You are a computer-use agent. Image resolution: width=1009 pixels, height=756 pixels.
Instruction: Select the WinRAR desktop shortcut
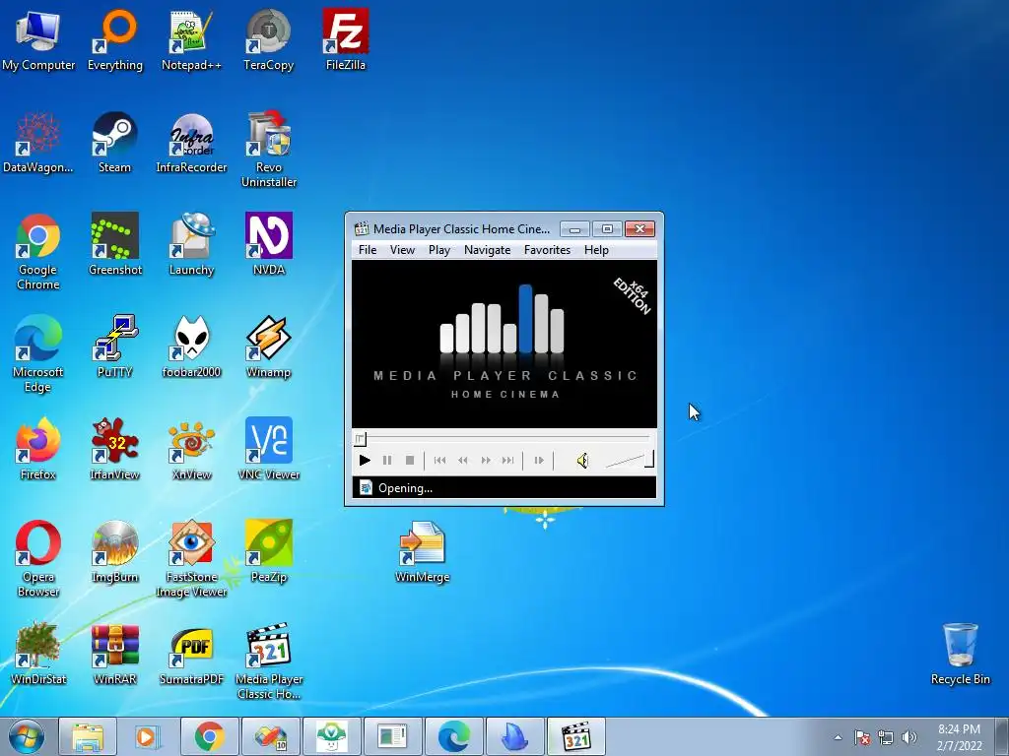point(114,655)
